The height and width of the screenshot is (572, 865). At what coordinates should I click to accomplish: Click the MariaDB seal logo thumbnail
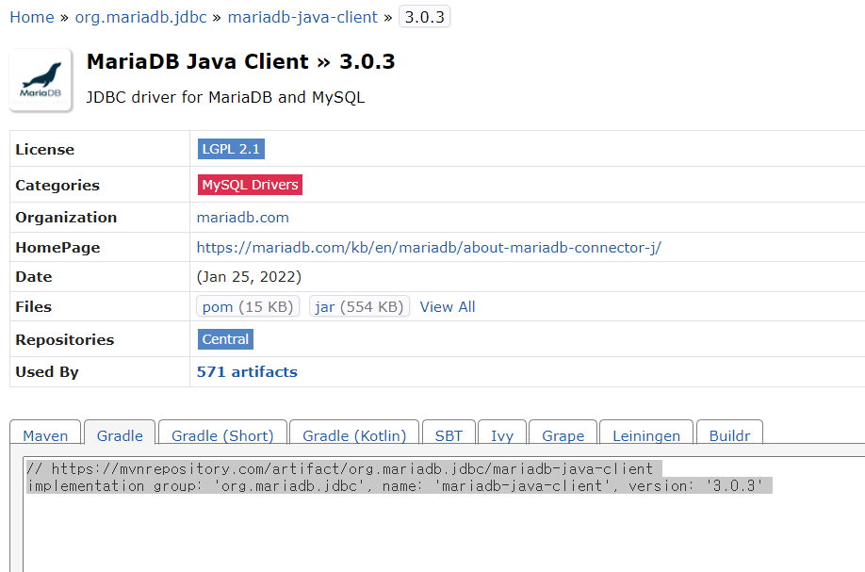click(41, 80)
